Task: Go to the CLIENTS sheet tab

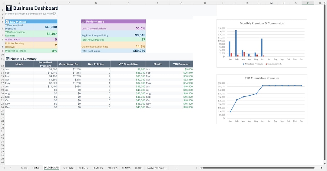Action: click(83, 168)
